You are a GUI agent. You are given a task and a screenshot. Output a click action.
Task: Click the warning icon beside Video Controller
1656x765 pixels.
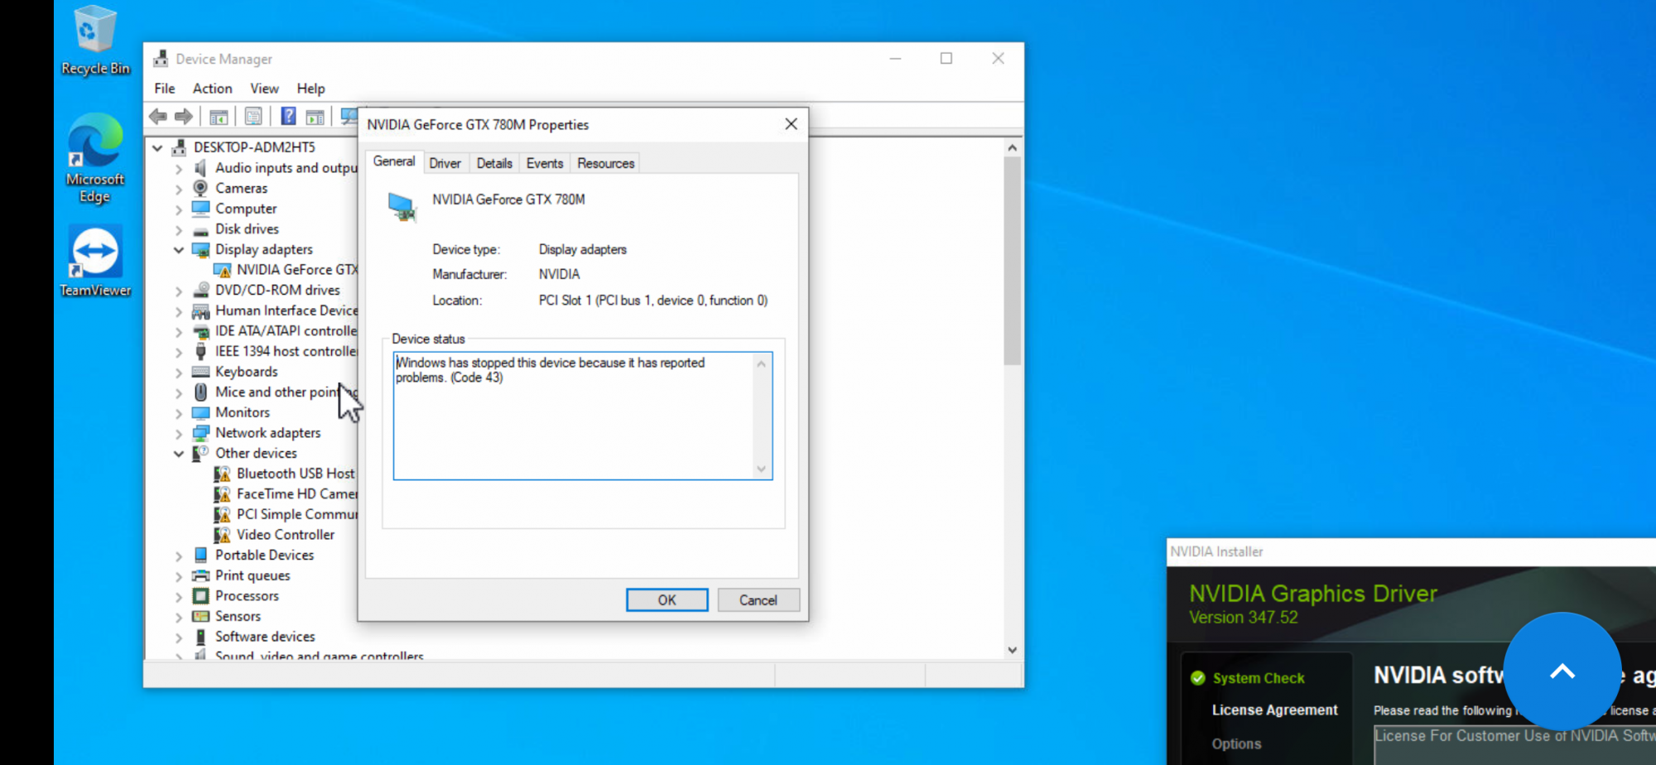pyautogui.click(x=222, y=535)
